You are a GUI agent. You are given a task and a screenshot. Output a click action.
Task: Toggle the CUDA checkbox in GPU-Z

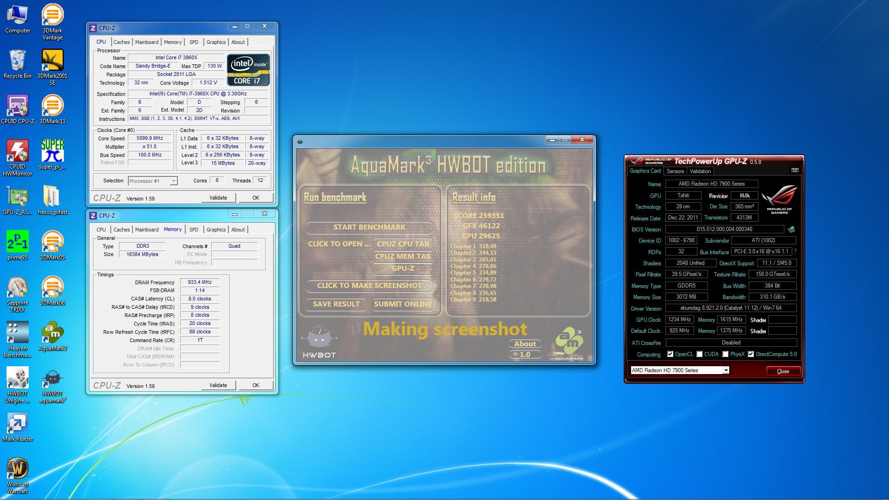click(699, 354)
